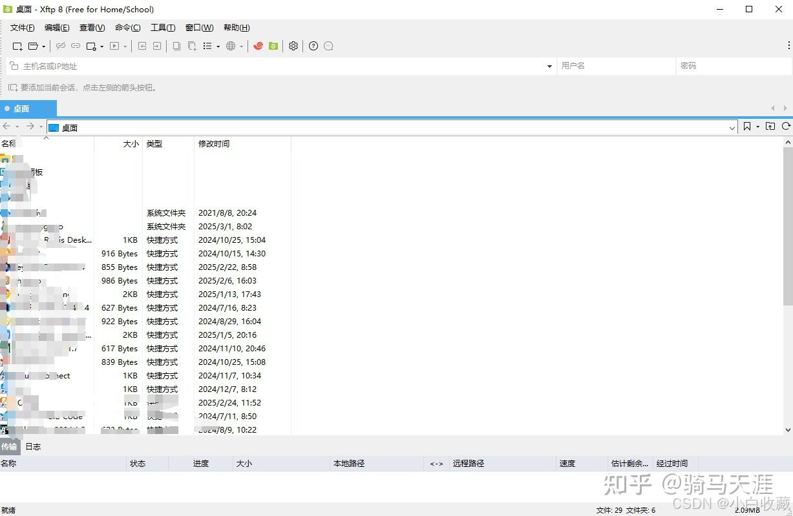Open the import sessions icon
The width and height of the screenshot is (793, 516).
pyautogui.click(x=143, y=46)
